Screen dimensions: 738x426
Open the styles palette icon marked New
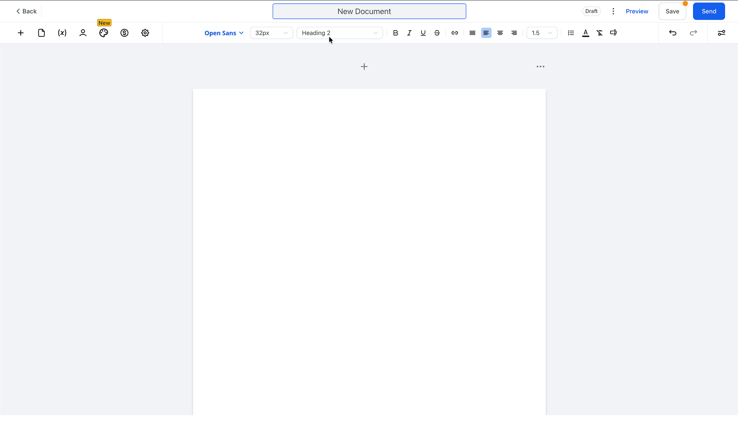click(x=104, y=33)
